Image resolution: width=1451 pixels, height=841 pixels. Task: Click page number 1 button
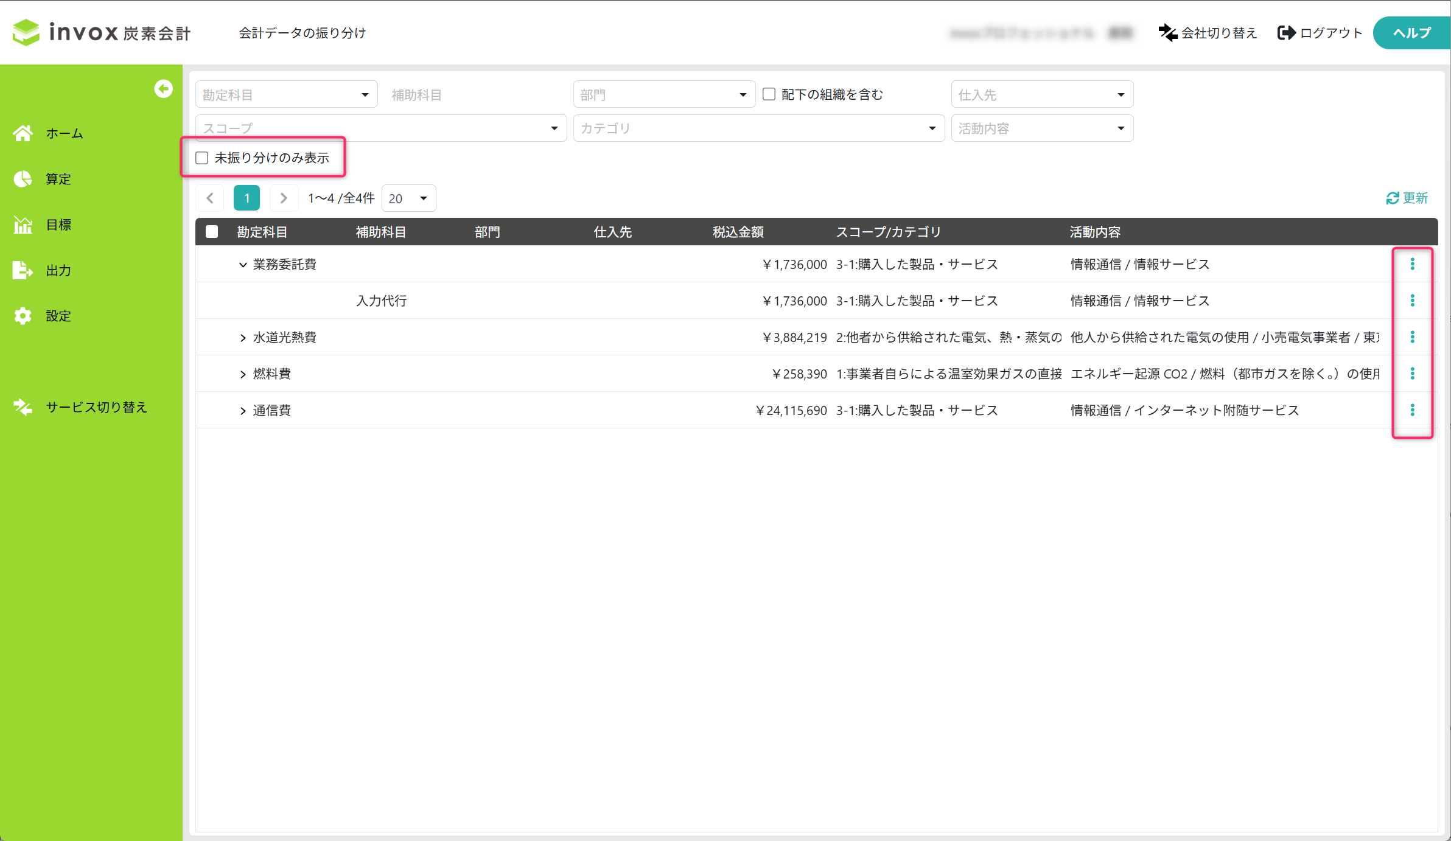click(246, 198)
